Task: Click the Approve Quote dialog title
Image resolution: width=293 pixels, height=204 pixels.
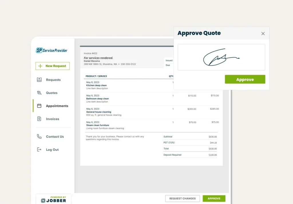Action: pyautogui.click(x=199, y=33)
